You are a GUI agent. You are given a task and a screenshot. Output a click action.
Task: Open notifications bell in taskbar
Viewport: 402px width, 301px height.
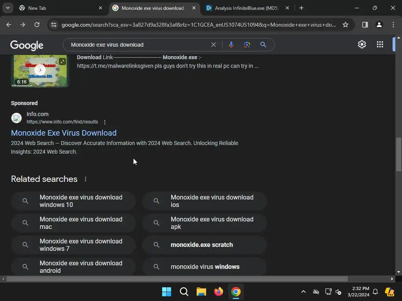tap(375, 292)
